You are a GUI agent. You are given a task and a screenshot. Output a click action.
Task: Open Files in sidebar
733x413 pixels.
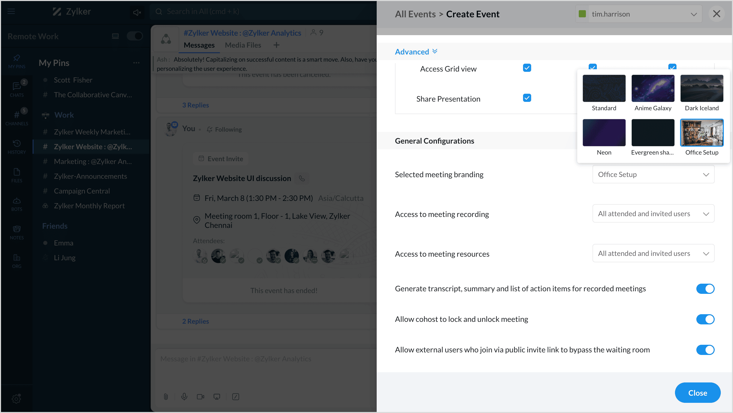[17, 175]
